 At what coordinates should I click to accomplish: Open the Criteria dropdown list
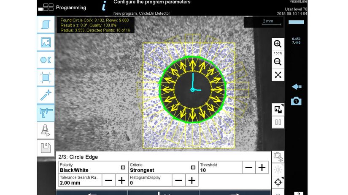(x=193, y=167)
